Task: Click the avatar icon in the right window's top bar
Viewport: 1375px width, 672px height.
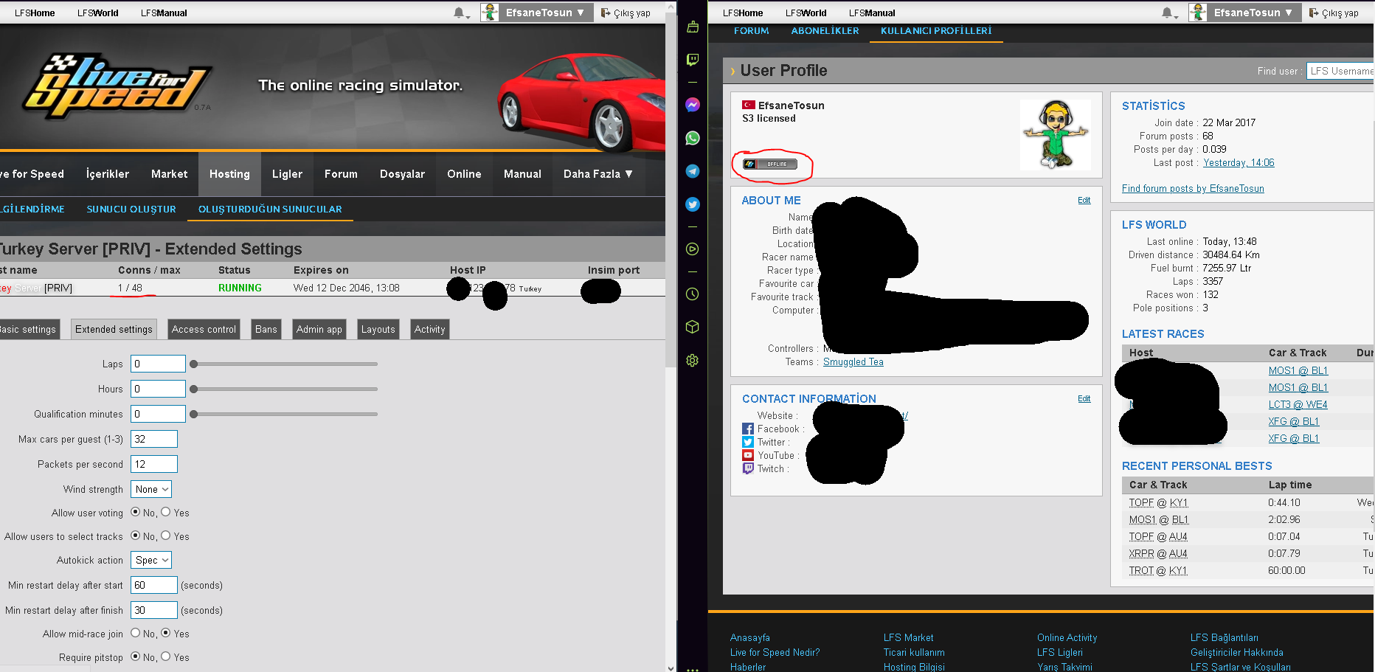Action: coord(1198,13)
